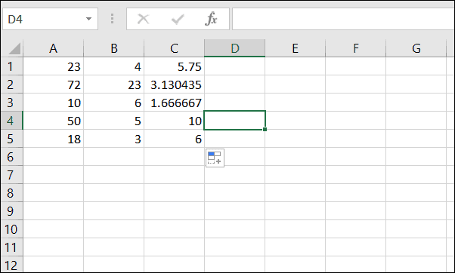This screenshot has height=273, width=455.
Task: Select column C header
Action: 174,48
